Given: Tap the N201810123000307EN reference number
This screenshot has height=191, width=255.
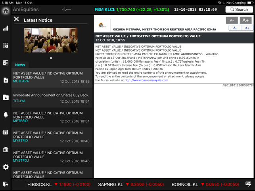Looking at the screenshot, I should click(238, 85).
